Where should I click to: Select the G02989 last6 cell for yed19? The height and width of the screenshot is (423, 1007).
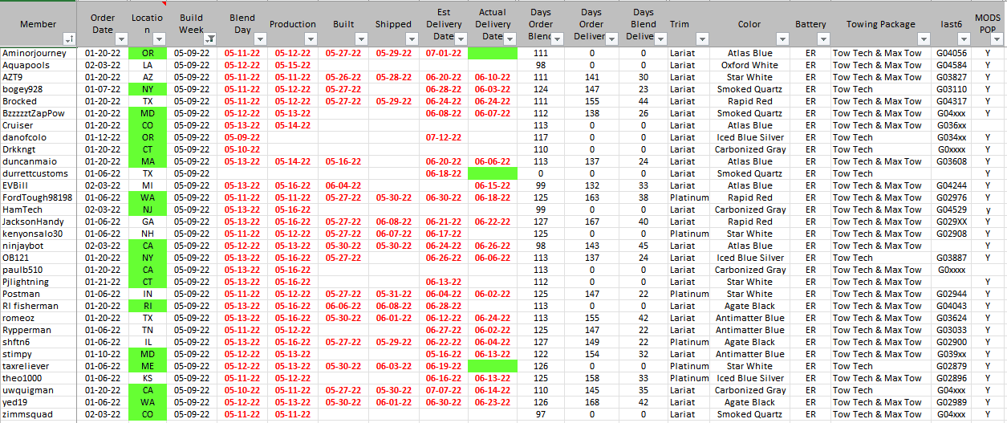[x=952, y=402]
